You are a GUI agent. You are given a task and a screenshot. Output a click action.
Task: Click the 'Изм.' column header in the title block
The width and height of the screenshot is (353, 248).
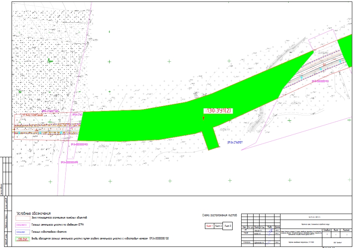click(x=244, y=227)
